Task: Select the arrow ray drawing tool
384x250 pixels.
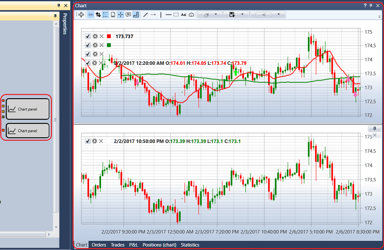Action: pyautogui.click(x=153, y=15)
